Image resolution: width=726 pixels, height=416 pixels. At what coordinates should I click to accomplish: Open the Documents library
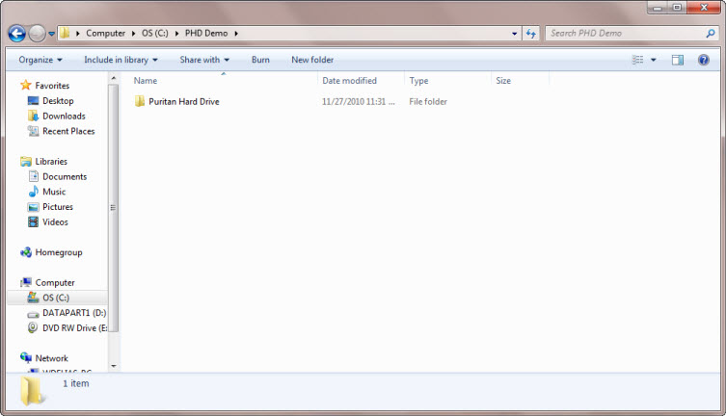pyautogui.click(x=65, y=176)
